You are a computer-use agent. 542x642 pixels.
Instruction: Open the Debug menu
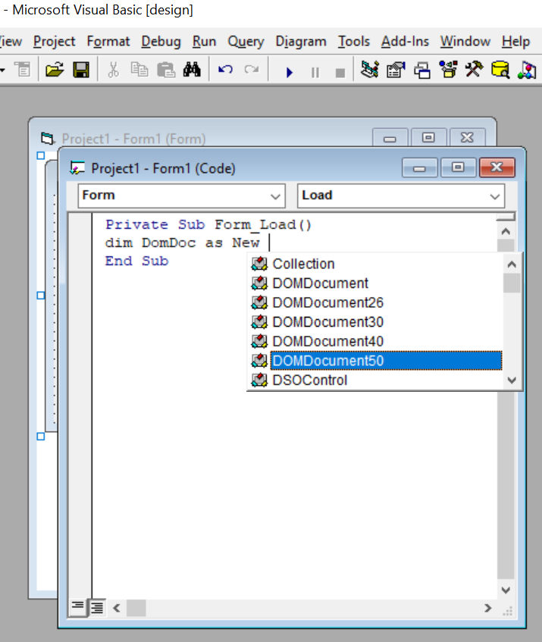tap(161, 42)
